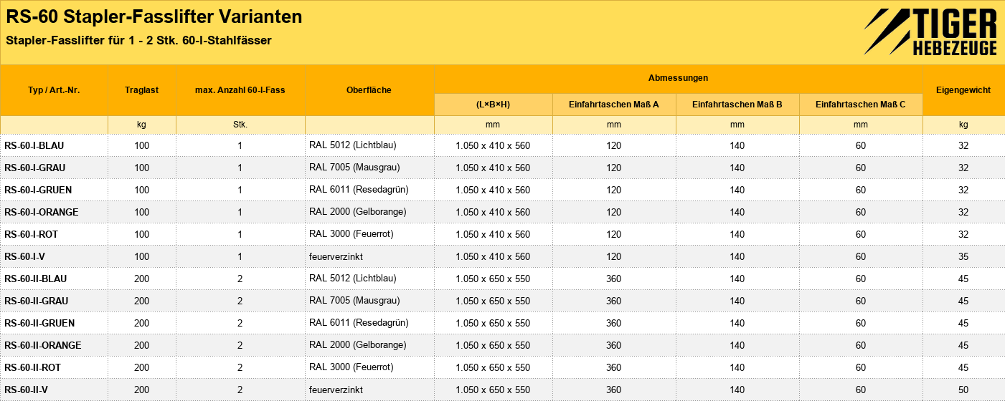Select article RS-60-II-GRUEN

coord(39,323)
